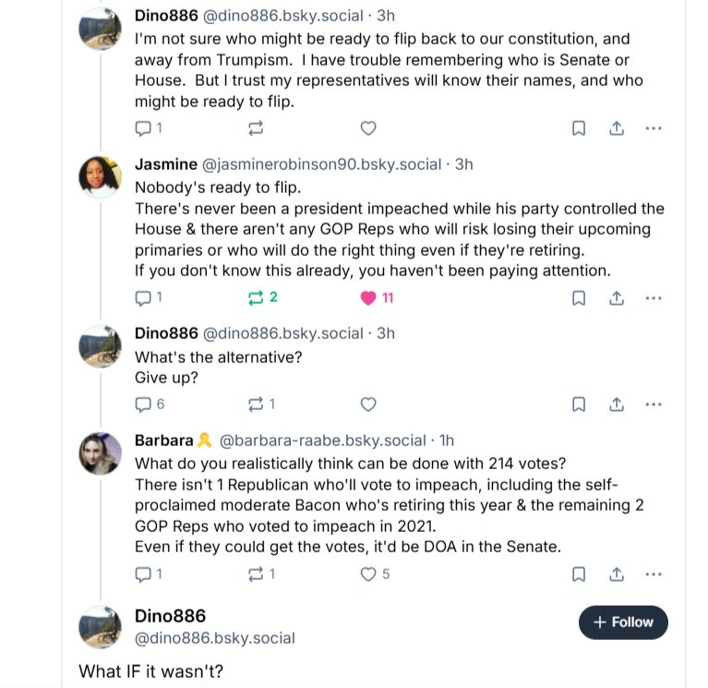Like Barbara's post with 5 likes

(x=368, y=573)
